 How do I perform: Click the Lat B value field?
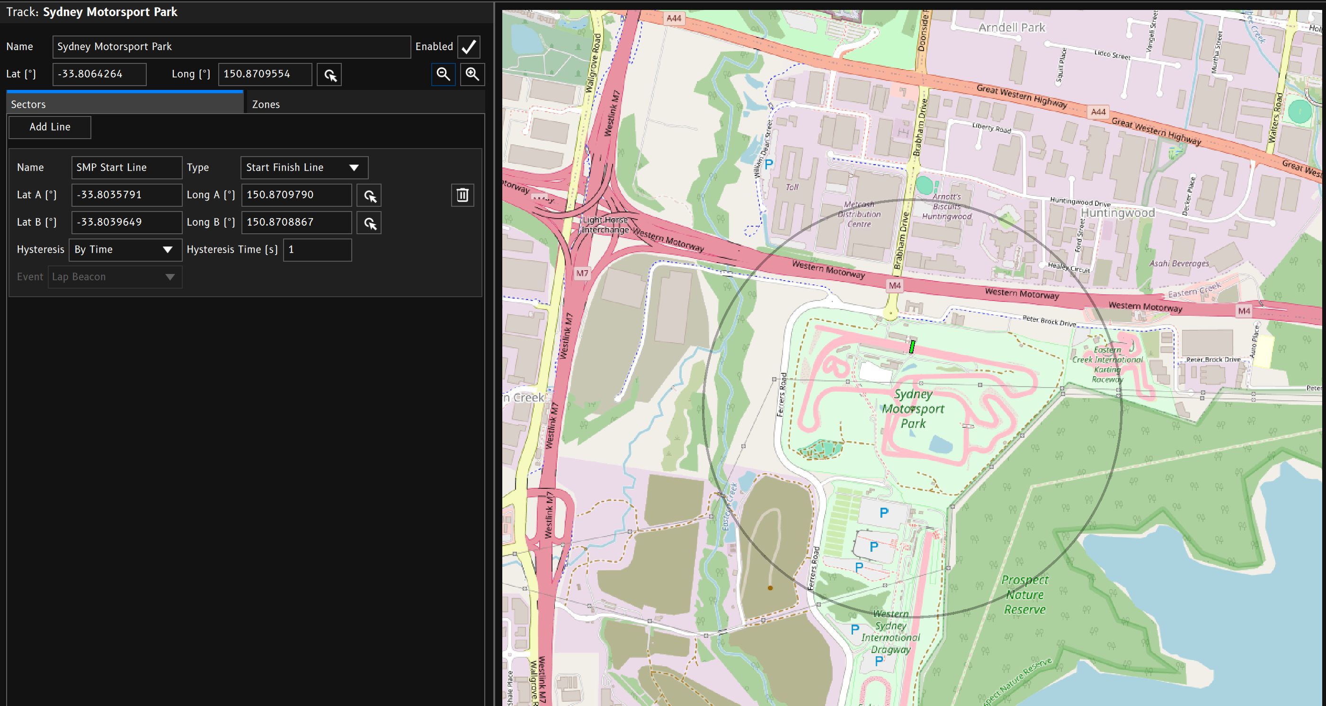tap(126, 222)
